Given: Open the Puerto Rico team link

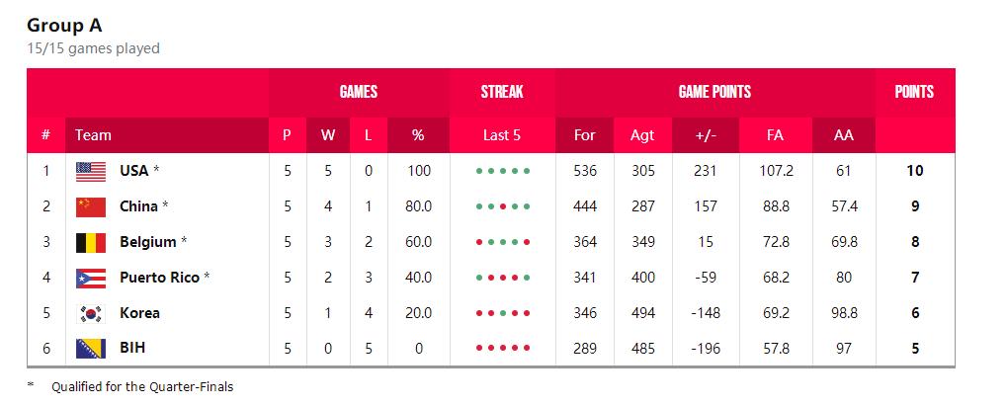Looking at the screenshot, I should pyautogui.click(x=159, y=278).
